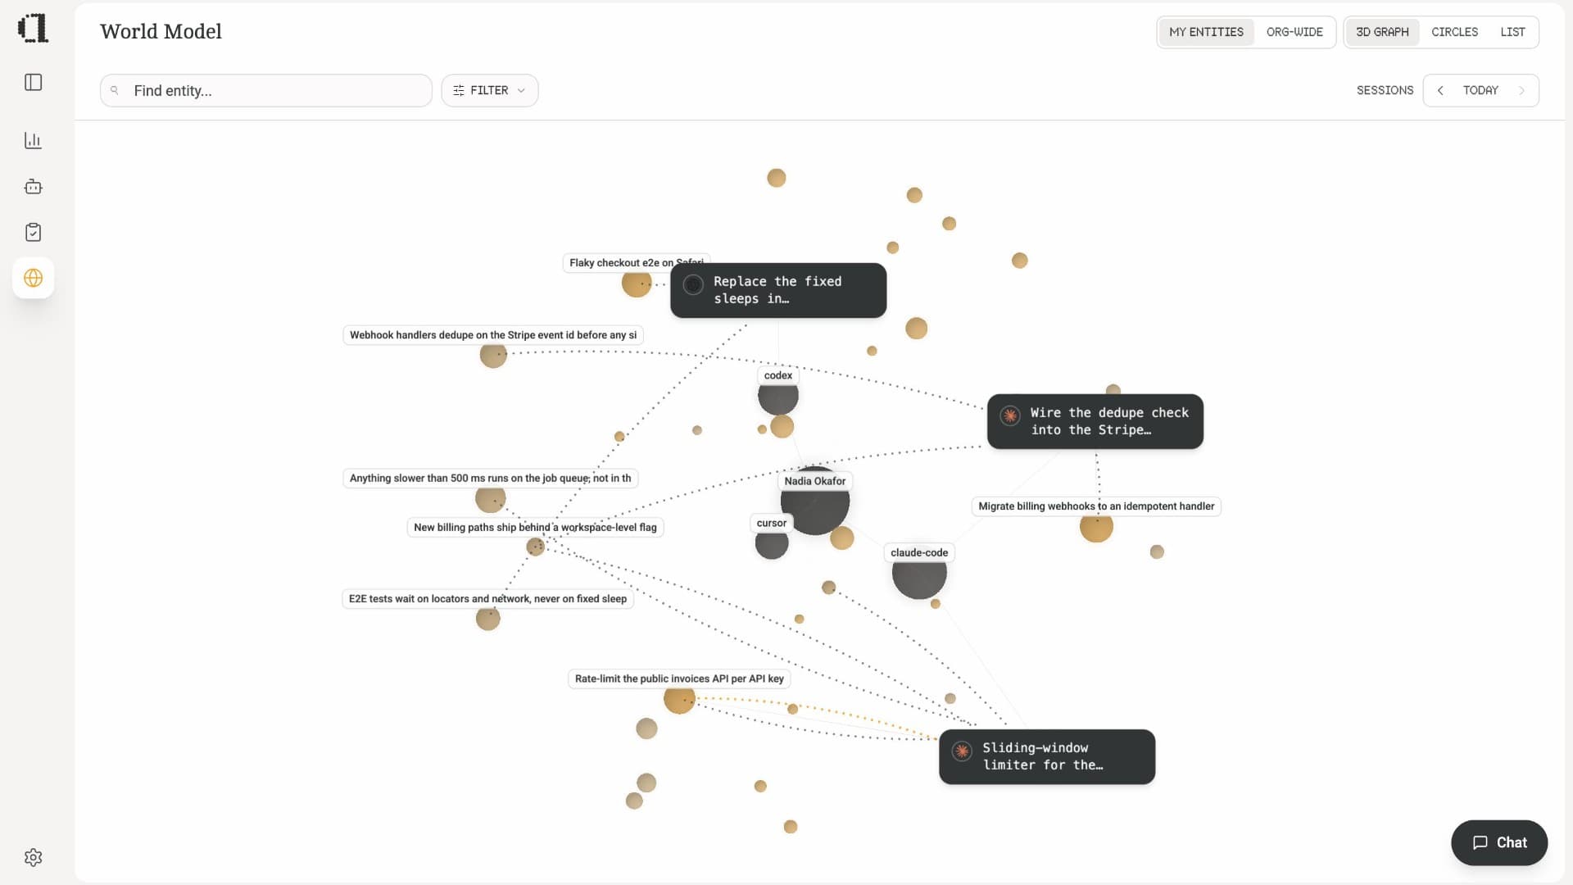The image size is (1573, 885).
Task: Open settings gear icon
Action: [x=34, y=857]
